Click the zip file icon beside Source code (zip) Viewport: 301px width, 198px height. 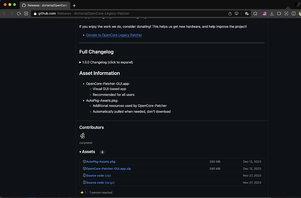[85, 176]
